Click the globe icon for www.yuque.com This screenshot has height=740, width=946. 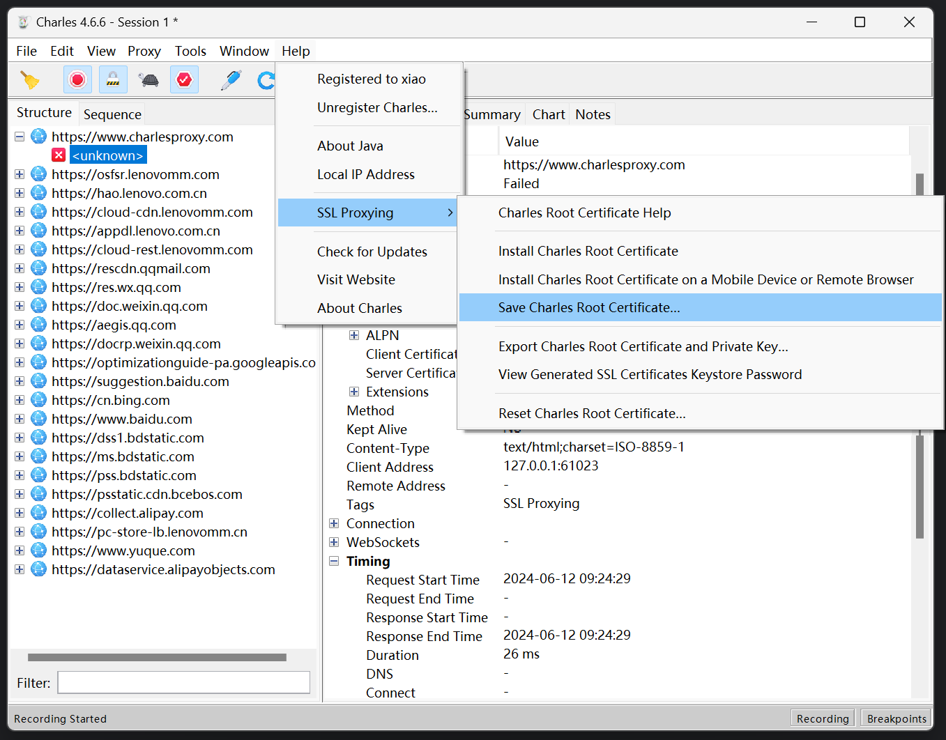tap(39, 550)
